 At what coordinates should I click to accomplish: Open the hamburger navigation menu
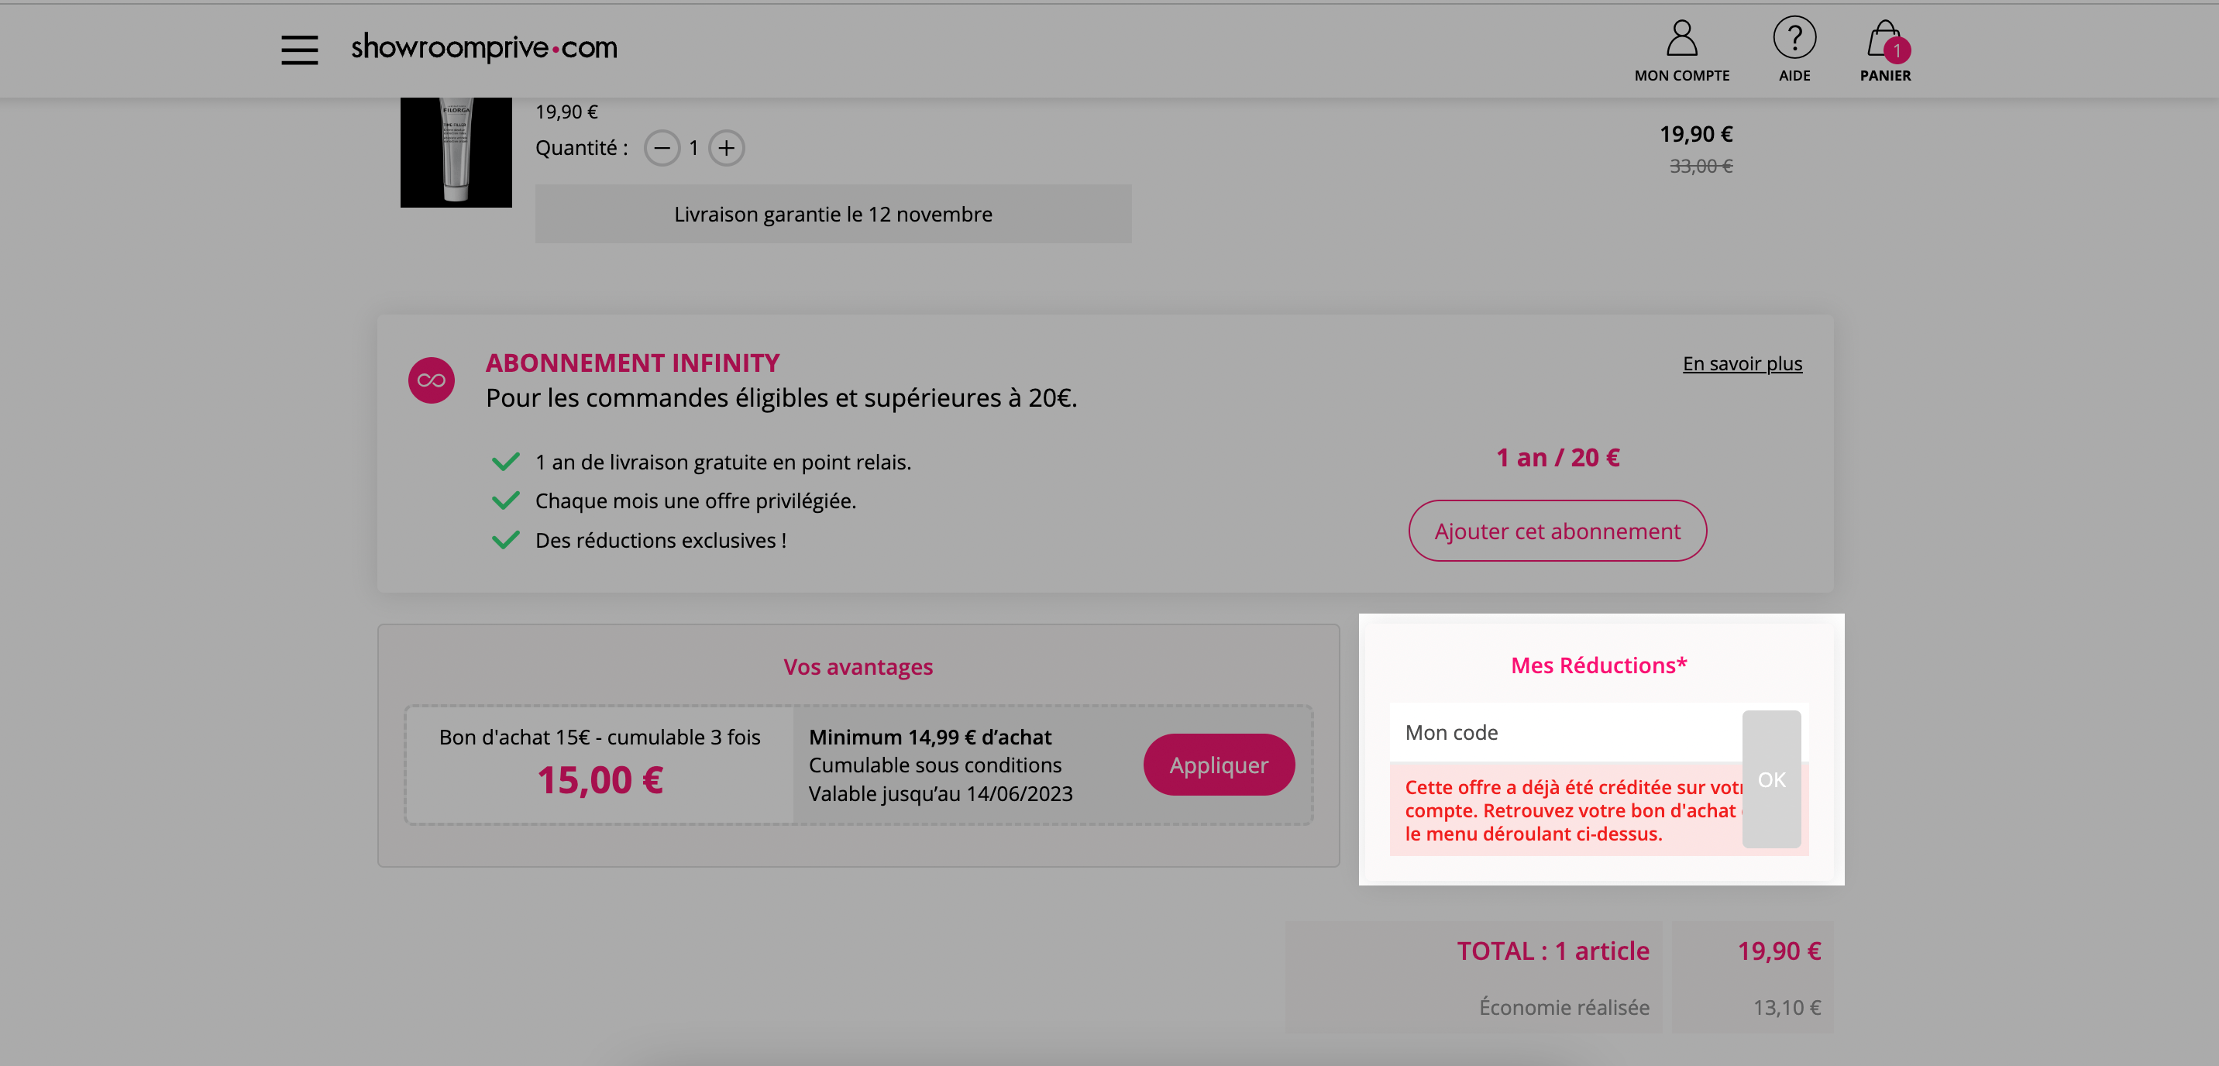[299, 49]
